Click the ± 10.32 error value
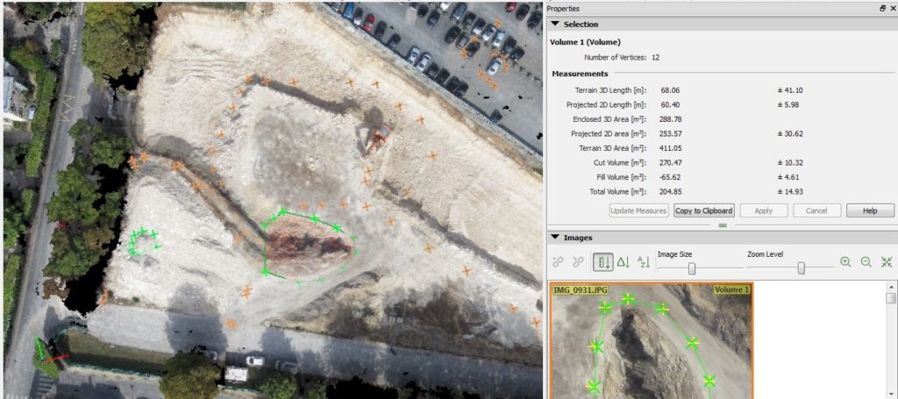898x399 pixels. 790,162
